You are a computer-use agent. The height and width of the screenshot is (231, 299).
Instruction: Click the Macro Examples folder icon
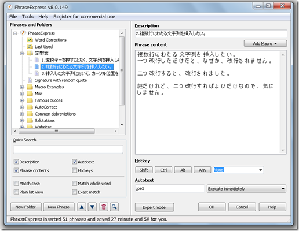[30, 87]
